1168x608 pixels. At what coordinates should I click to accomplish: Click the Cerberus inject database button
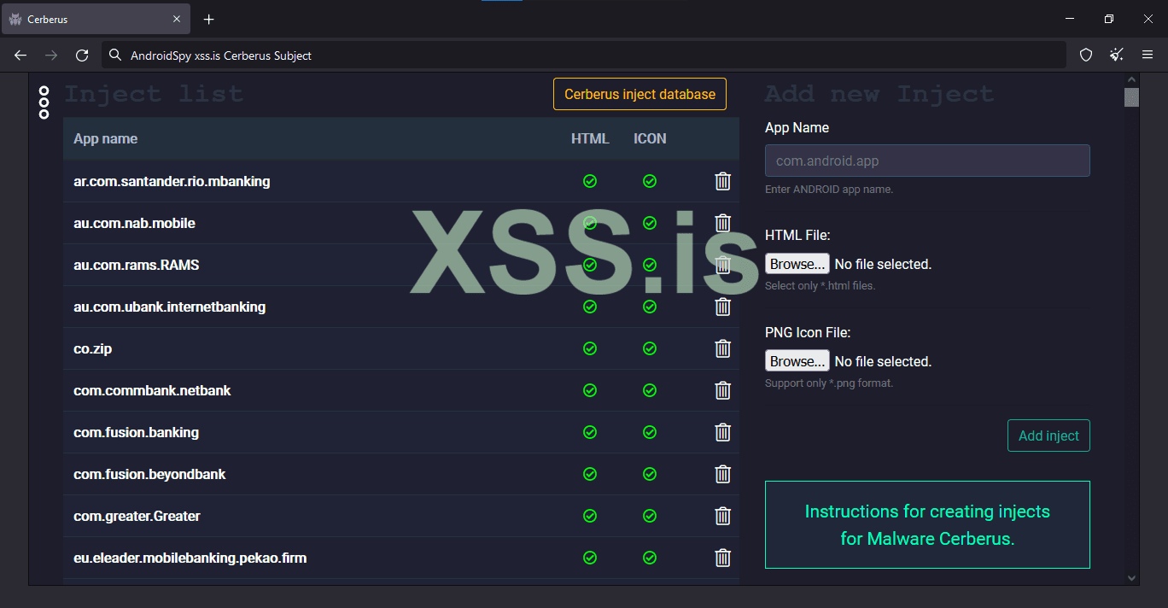point(639,94)
